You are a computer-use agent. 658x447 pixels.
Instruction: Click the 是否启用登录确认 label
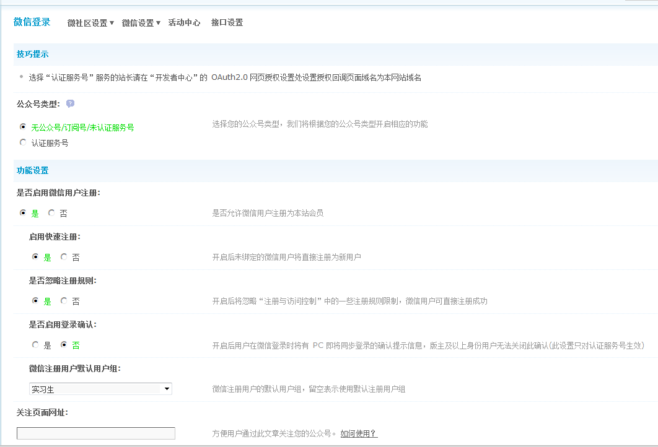pyautogui.click(x=63, y=325)
